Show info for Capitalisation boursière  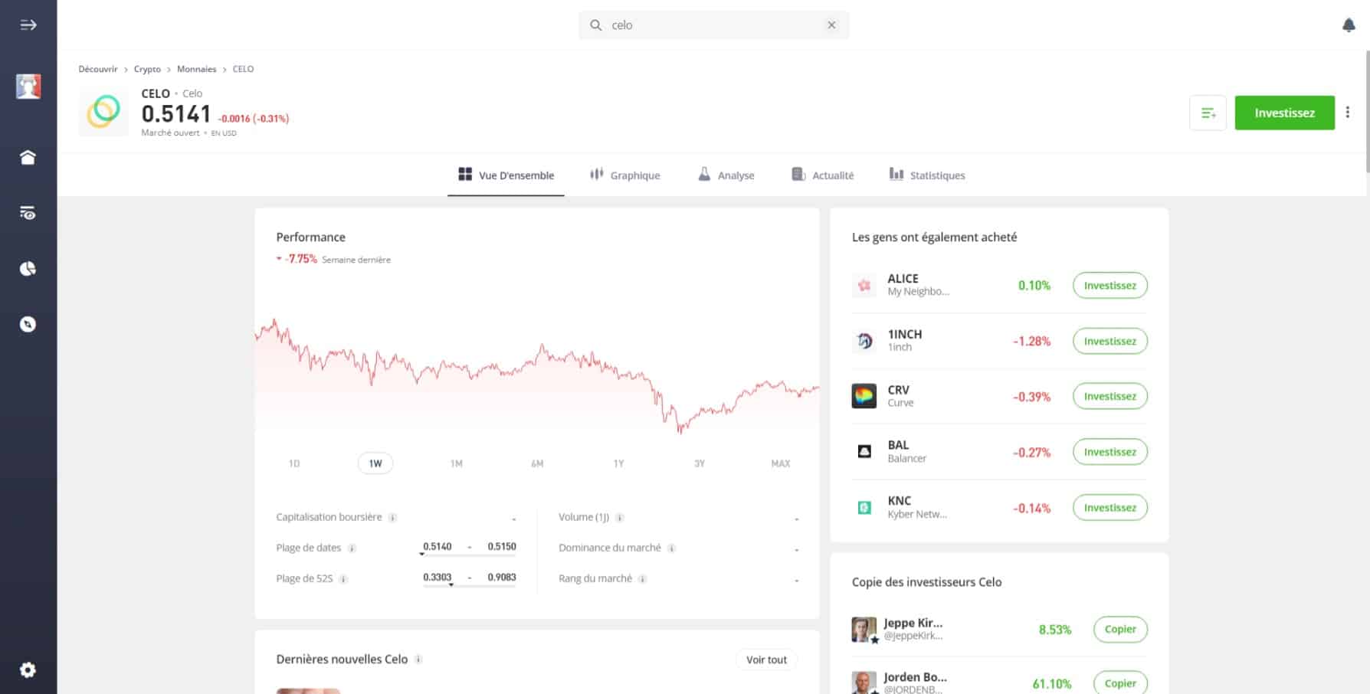(392, 518)
